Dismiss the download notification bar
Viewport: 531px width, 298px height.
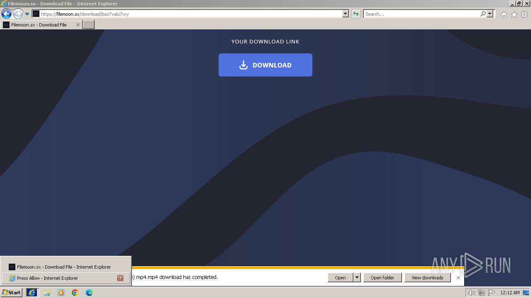[458, 278]
